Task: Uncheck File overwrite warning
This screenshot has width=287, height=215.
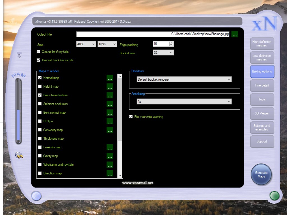Action: [x=131, y=117]
